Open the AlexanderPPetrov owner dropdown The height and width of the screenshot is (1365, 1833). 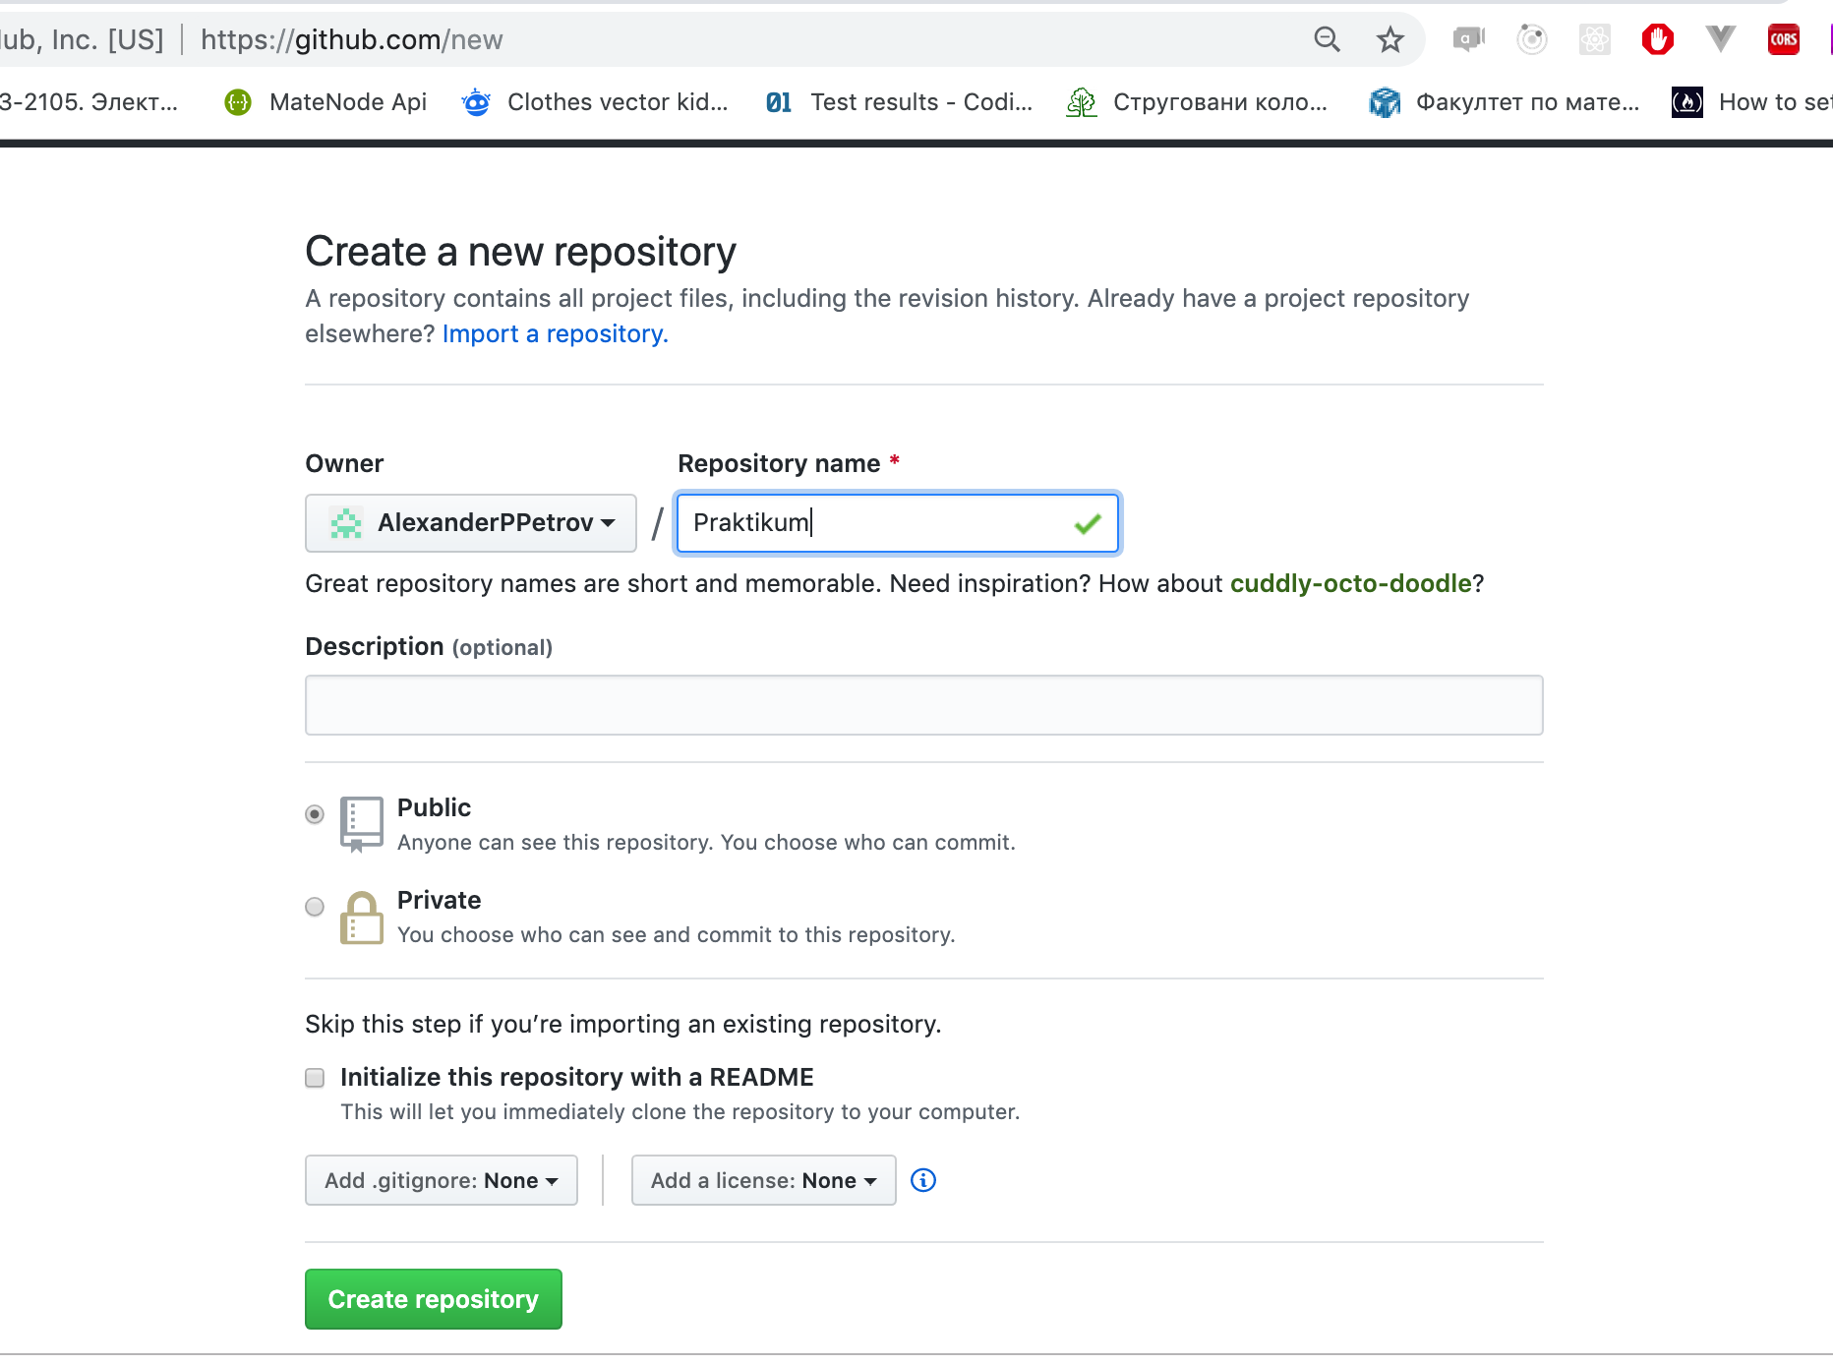(471, 523)
